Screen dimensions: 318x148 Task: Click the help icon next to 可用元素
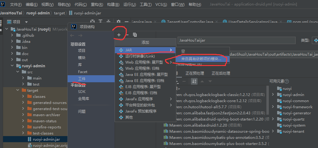tap(287, 81)
